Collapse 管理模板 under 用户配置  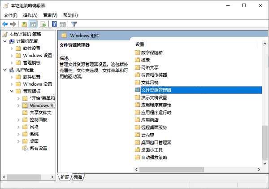[12, 91]
